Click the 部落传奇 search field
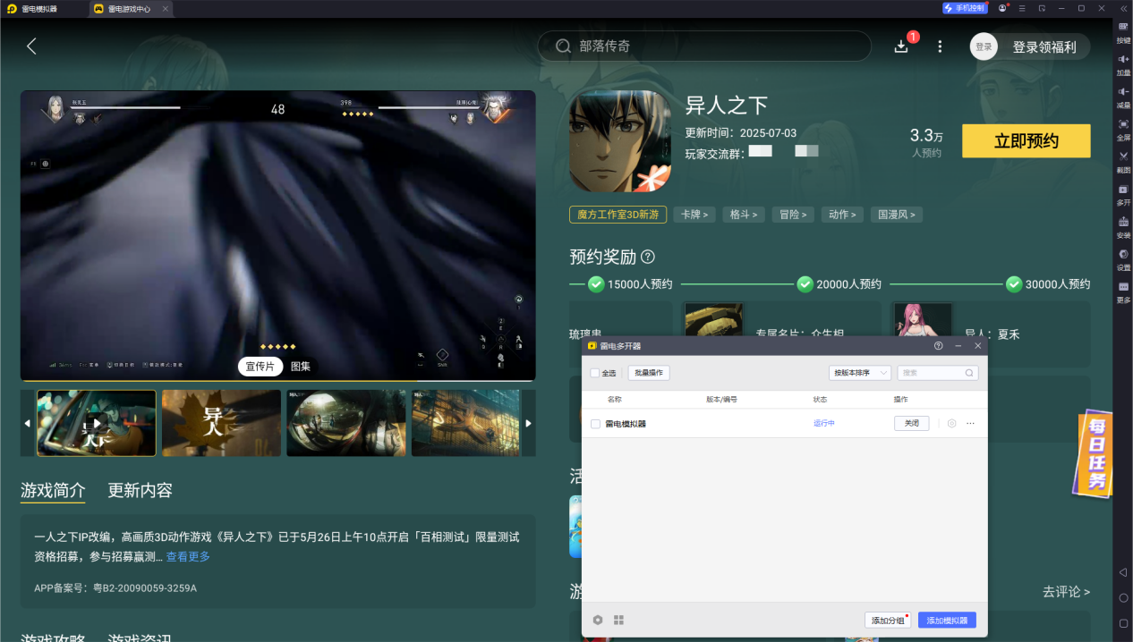Viewport: 1133px width, 642px height. (703, 46)
